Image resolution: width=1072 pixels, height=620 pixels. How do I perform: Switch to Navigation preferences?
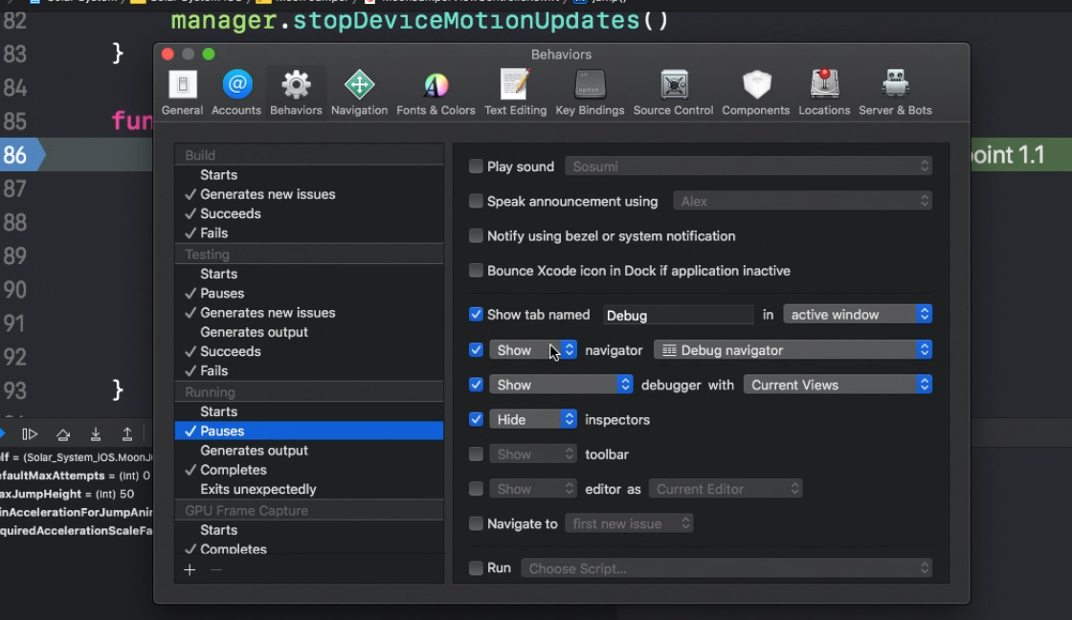359,92
